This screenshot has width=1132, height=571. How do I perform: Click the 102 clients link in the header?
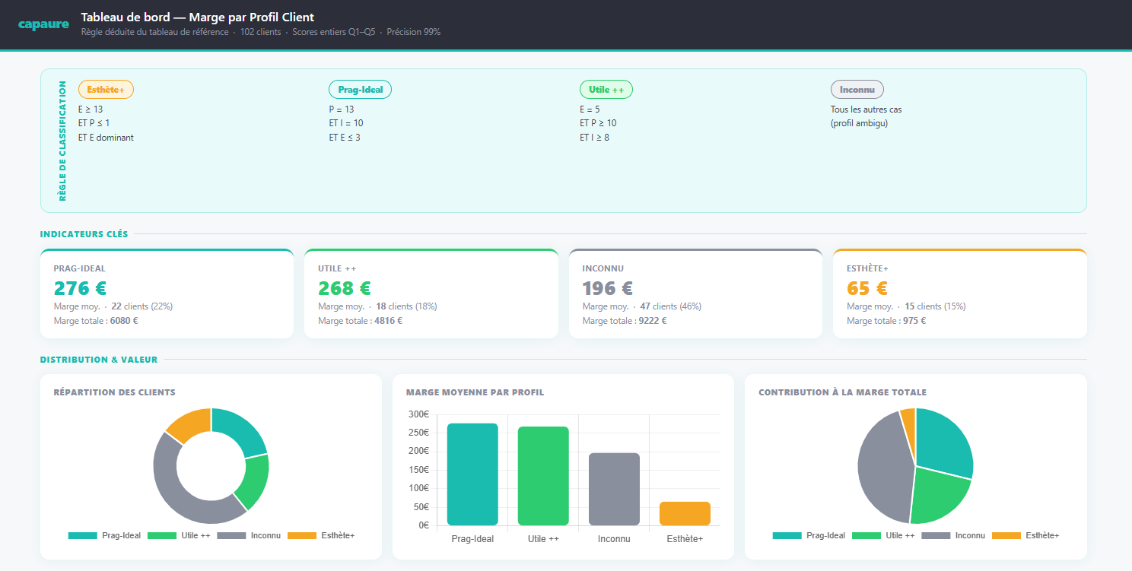pyautogui.click(x=260, y=32)
